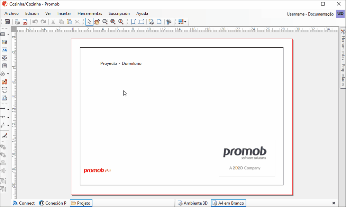Expand the Herramientas - Propiedades side panel

point(343,58)
